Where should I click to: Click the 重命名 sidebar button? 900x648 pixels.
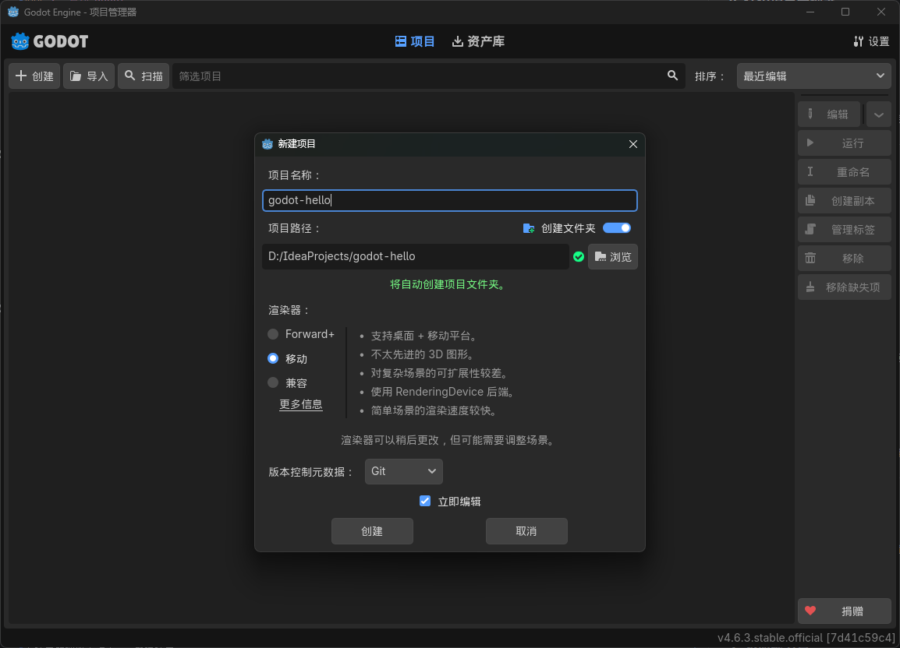coord(845,171)
